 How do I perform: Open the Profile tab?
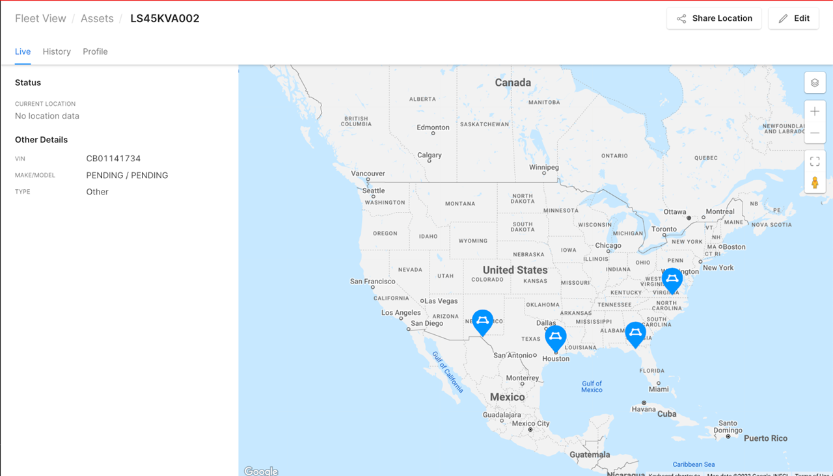click(x=95, y=51)
